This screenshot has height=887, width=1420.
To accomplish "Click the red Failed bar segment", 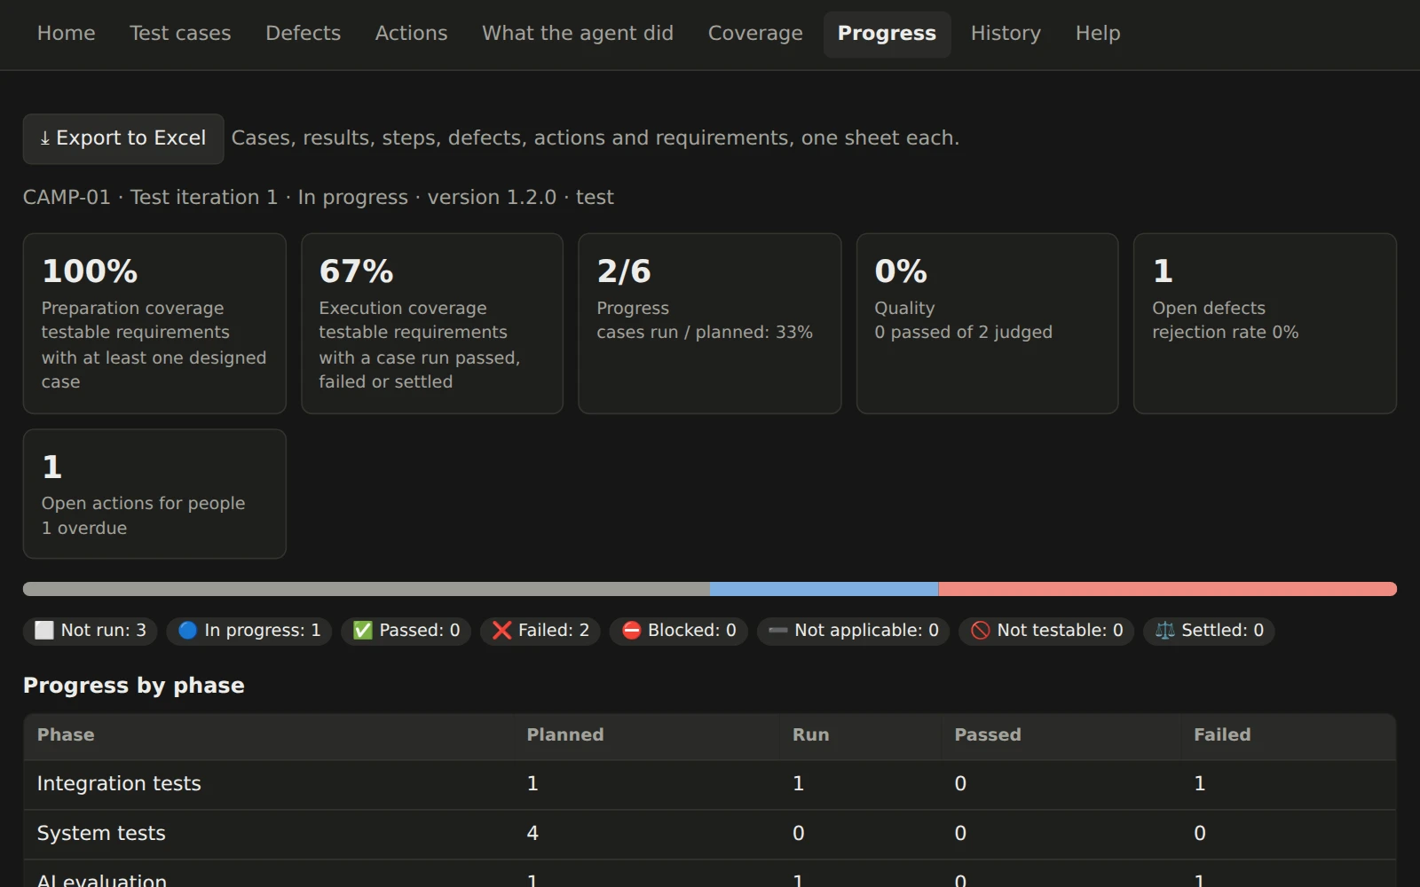I will click(1168, 589).
